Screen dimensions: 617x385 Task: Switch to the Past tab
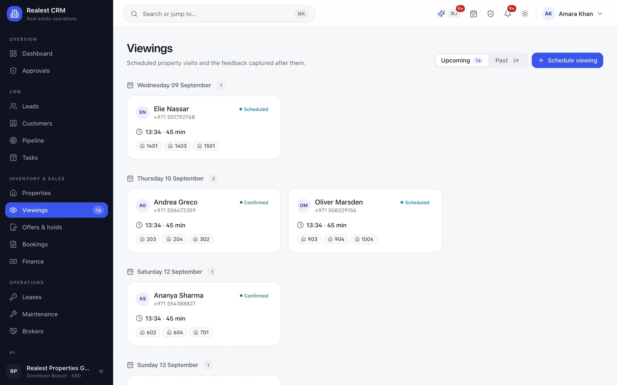tap(507, 60)
